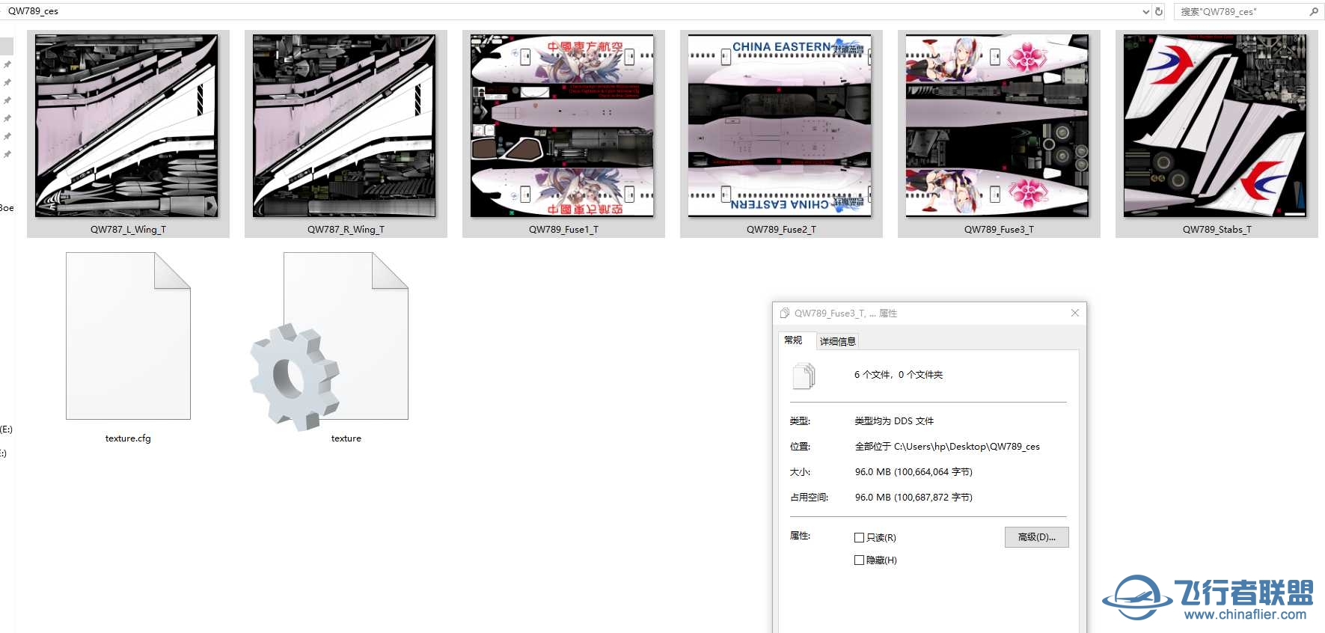Image resolution: width=1325 pixels, height=633 pixels.
Task: Click the refresh icon beside the address bar
Action: (x=1159, y=11)
